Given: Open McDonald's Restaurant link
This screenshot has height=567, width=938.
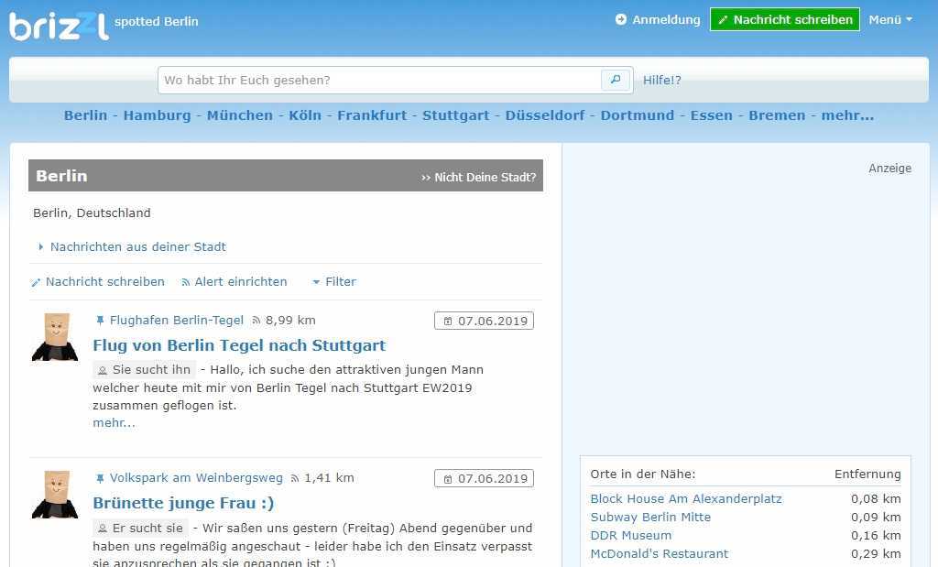Looking at the screenshot, I should point(660,554).
